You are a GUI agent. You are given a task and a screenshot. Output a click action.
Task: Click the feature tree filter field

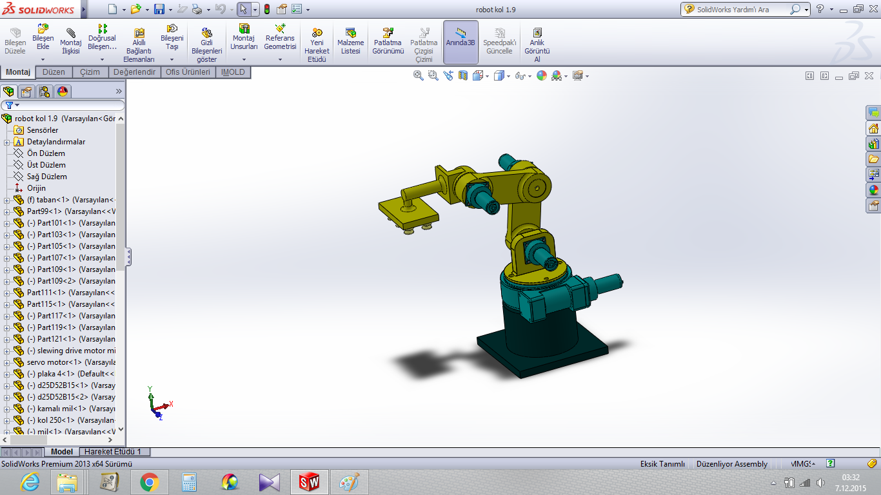pyautogui.click(x=63, y=105)
